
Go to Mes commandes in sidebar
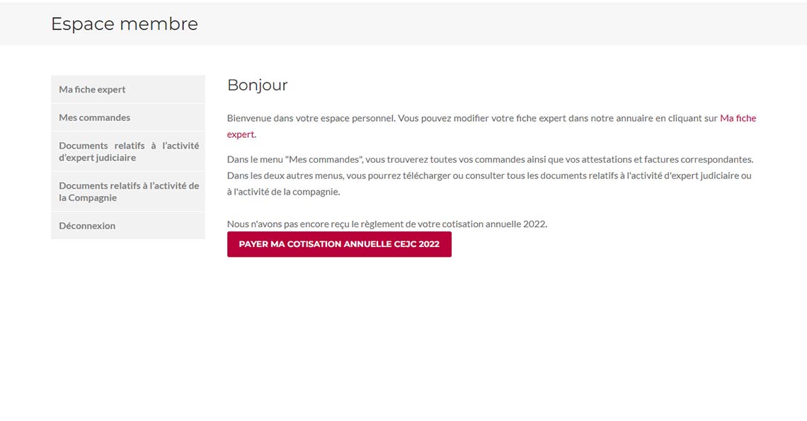tap(127, 117)
